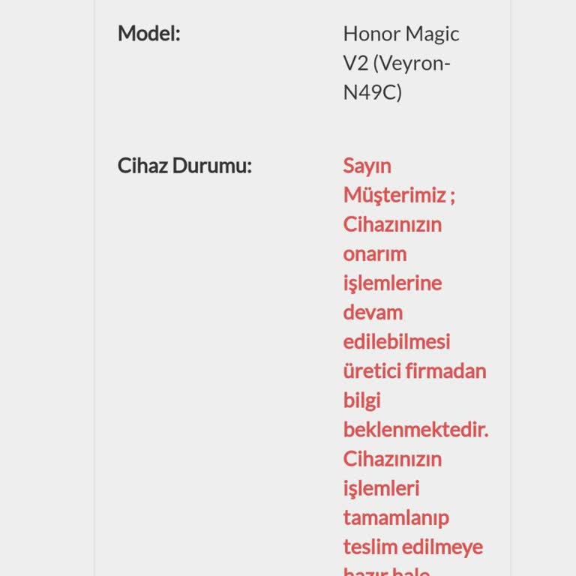Viewport: 576px width, 576px height.
Task: Click the partially visible "hazır hale" line
Action: [386, 571]
